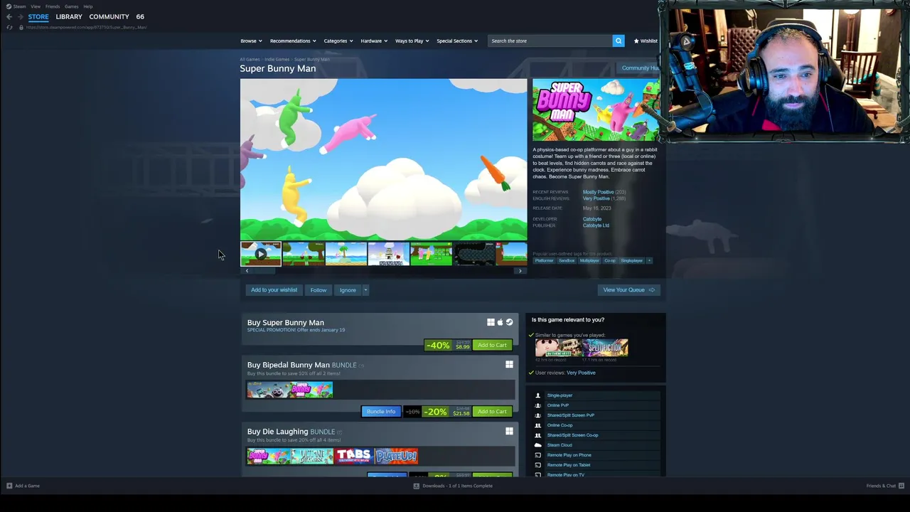Open Mostly Positive recent reviews link
Screen dimensions: 910x512
point(598,192)
